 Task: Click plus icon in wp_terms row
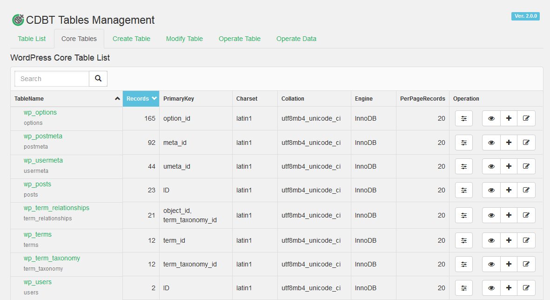[x=509, y=240]
